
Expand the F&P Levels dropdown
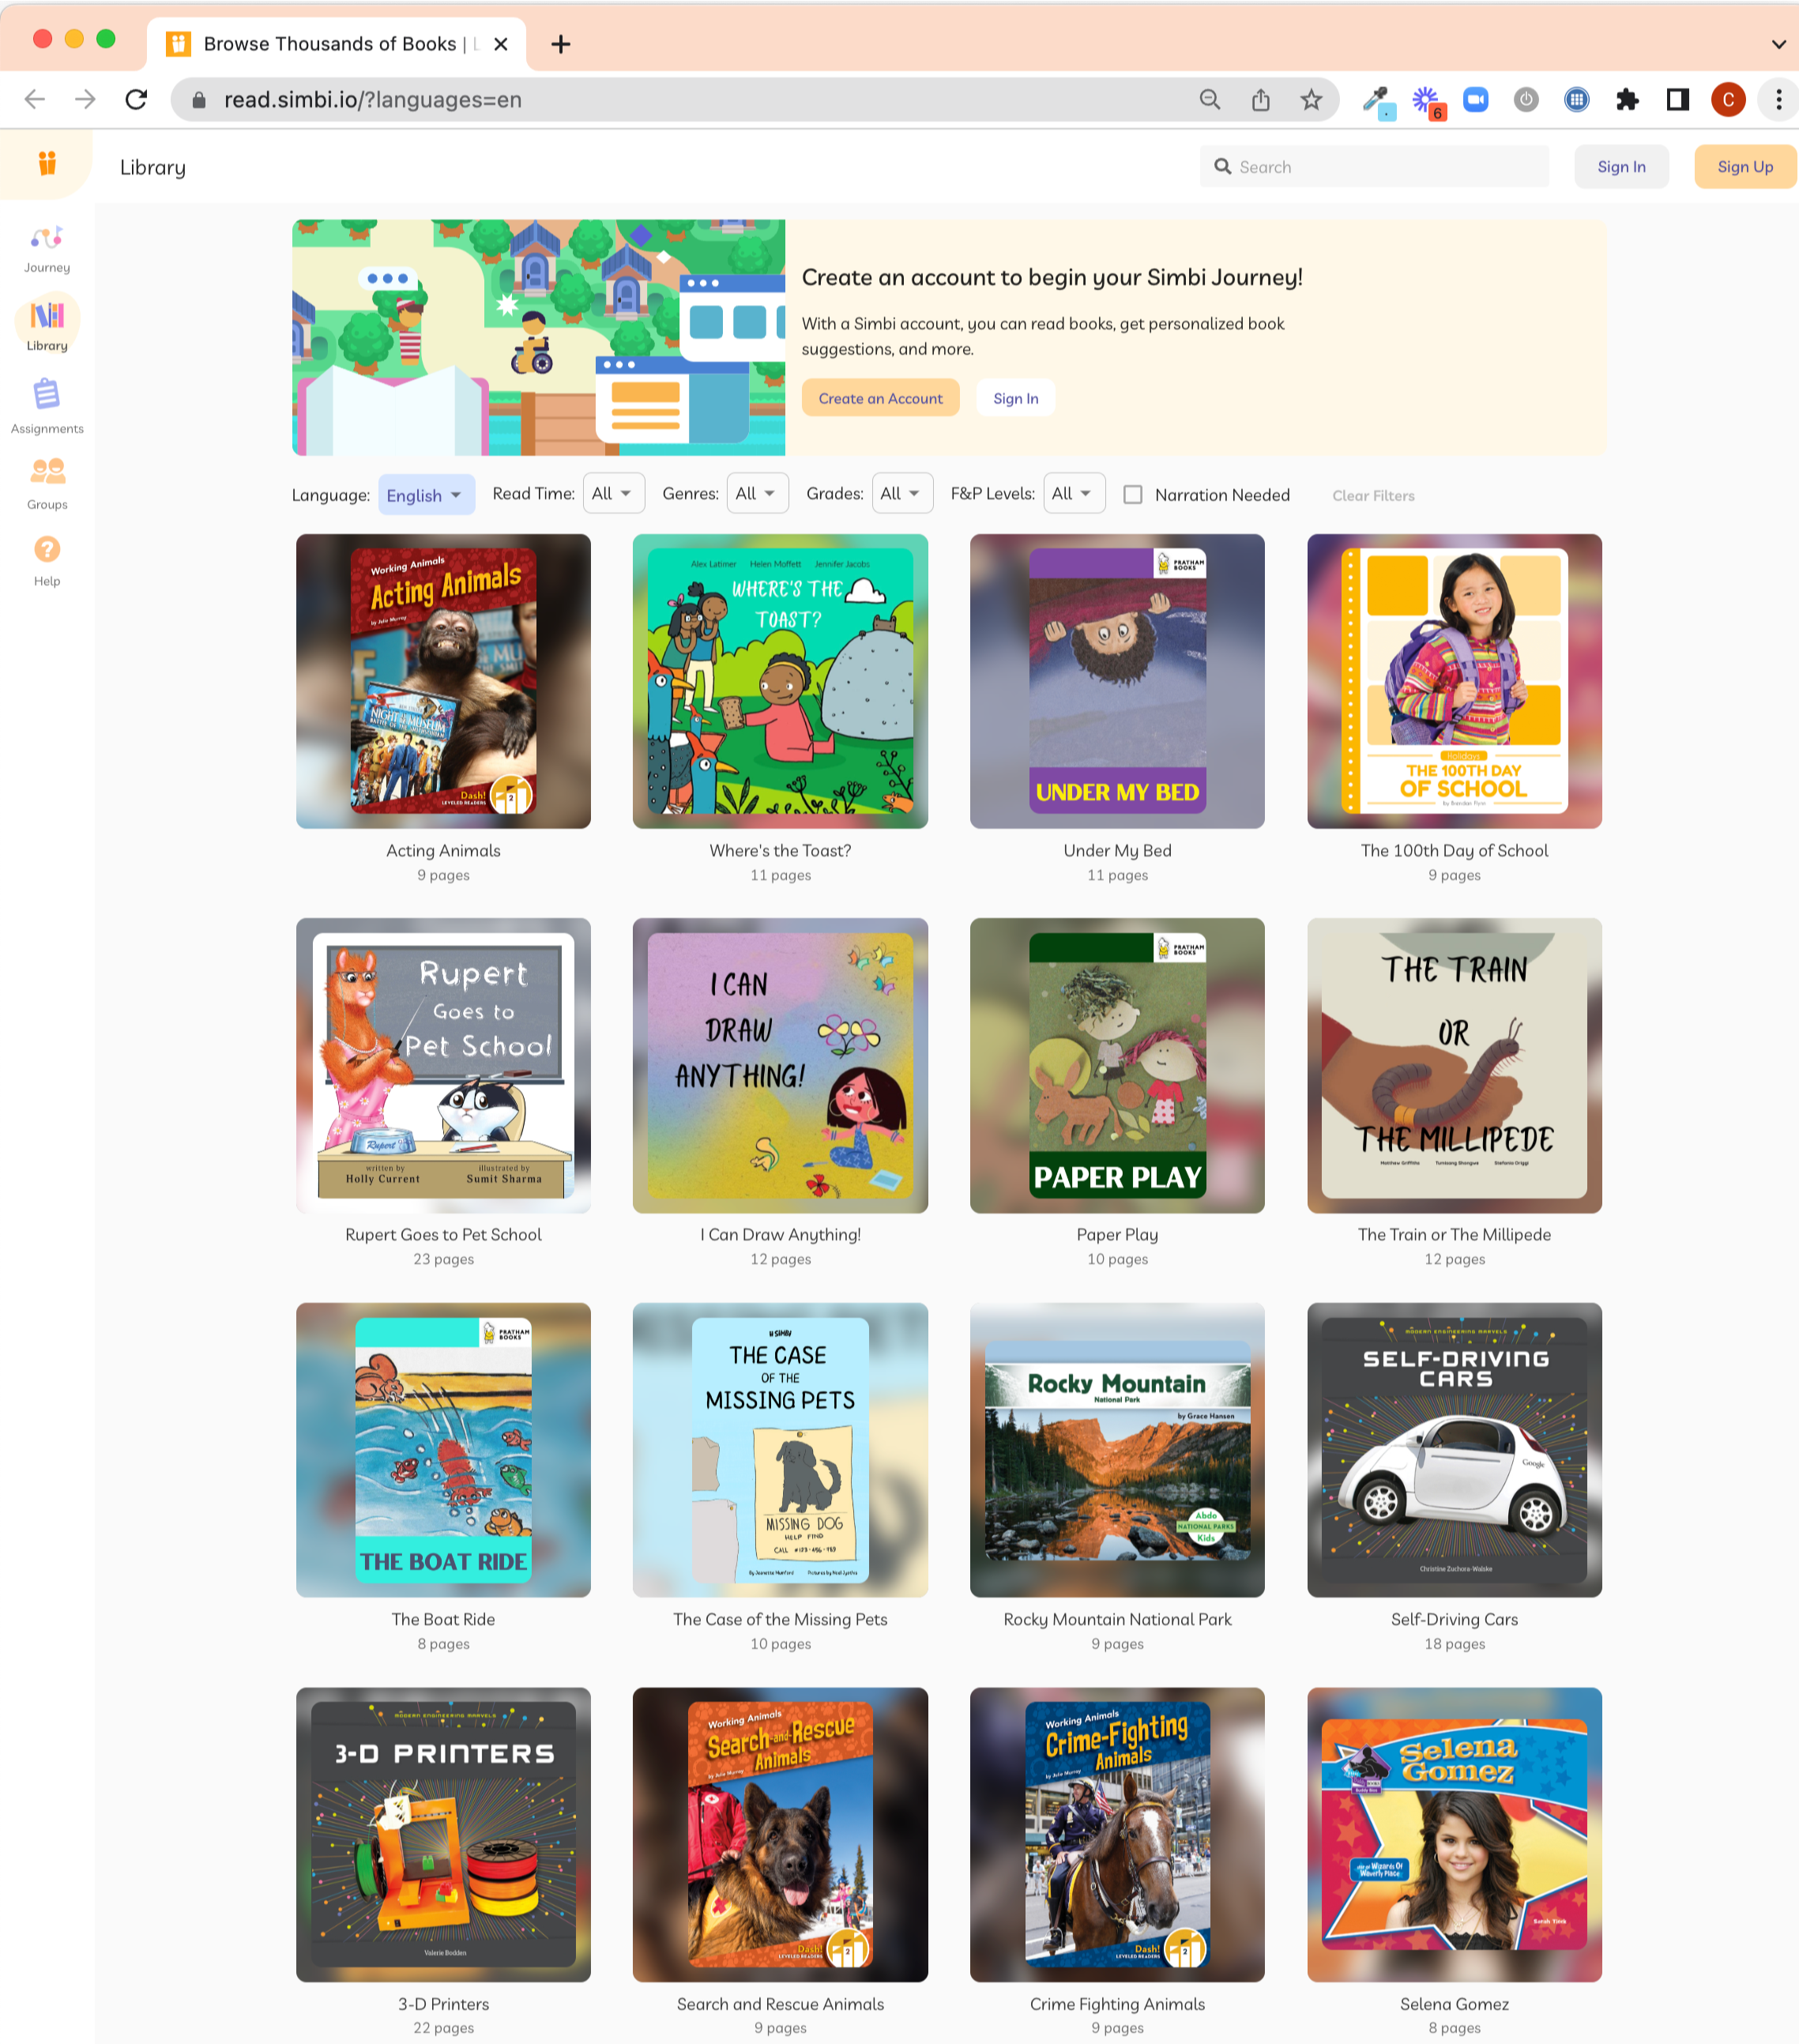tap(1073, 494)
